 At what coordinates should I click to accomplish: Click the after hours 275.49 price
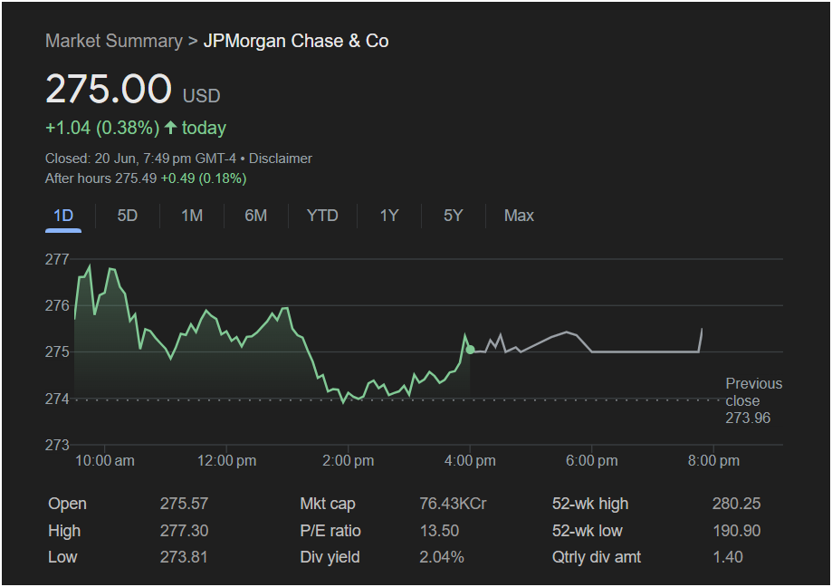[136, 178]
